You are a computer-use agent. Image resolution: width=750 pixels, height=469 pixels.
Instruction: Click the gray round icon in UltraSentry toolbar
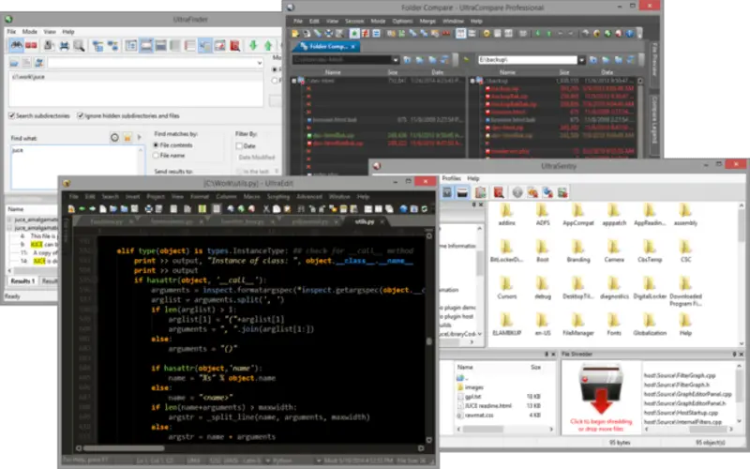(517, 192)
